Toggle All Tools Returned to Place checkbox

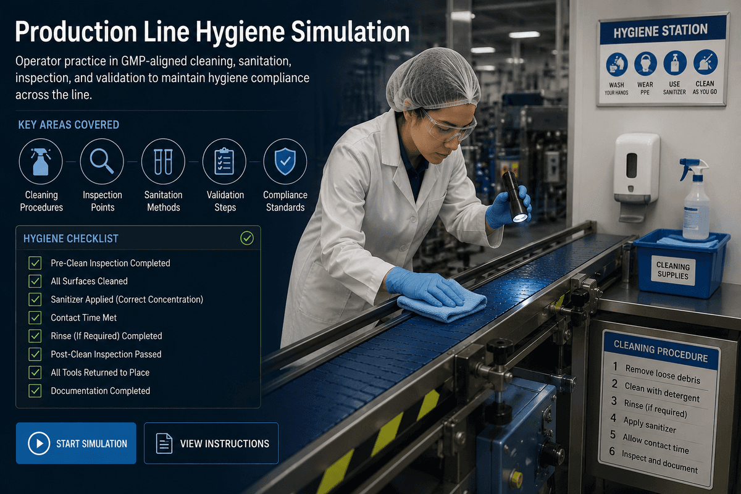pos(35,372)
